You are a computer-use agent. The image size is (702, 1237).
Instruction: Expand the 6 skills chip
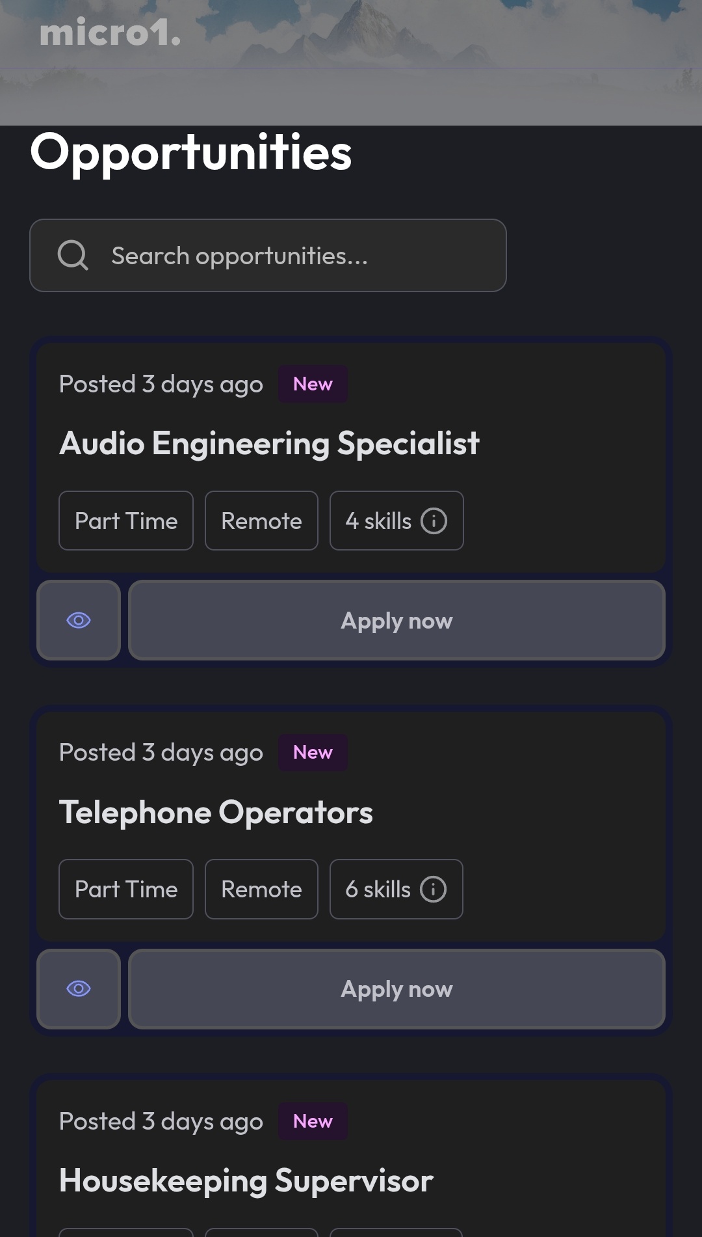coord(378,889)
